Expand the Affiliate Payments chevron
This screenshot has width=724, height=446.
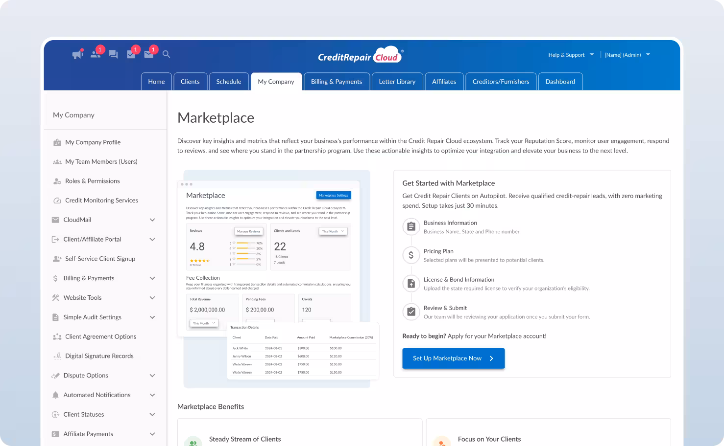[x=152, y=434]
